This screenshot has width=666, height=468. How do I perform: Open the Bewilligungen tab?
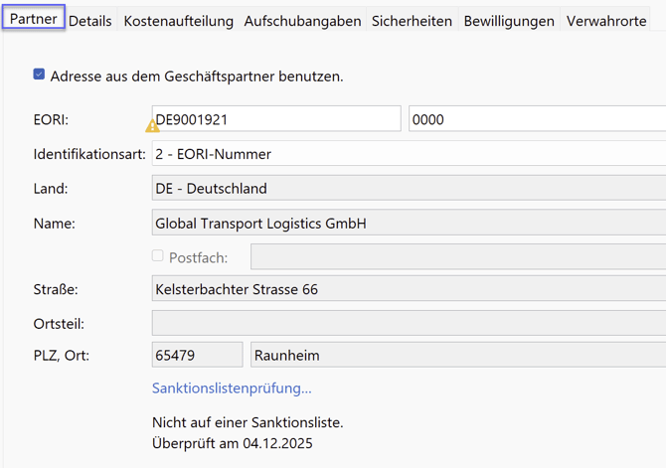click(509, 21)
